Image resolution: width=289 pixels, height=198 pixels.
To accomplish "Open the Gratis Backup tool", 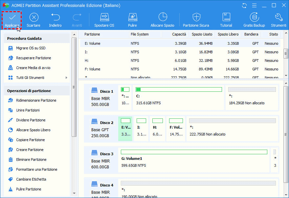I will (x=254, y=17).
